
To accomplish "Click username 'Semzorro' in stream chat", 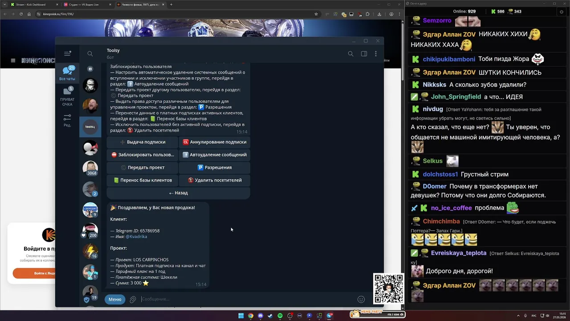I will click(x=437, y=21).
